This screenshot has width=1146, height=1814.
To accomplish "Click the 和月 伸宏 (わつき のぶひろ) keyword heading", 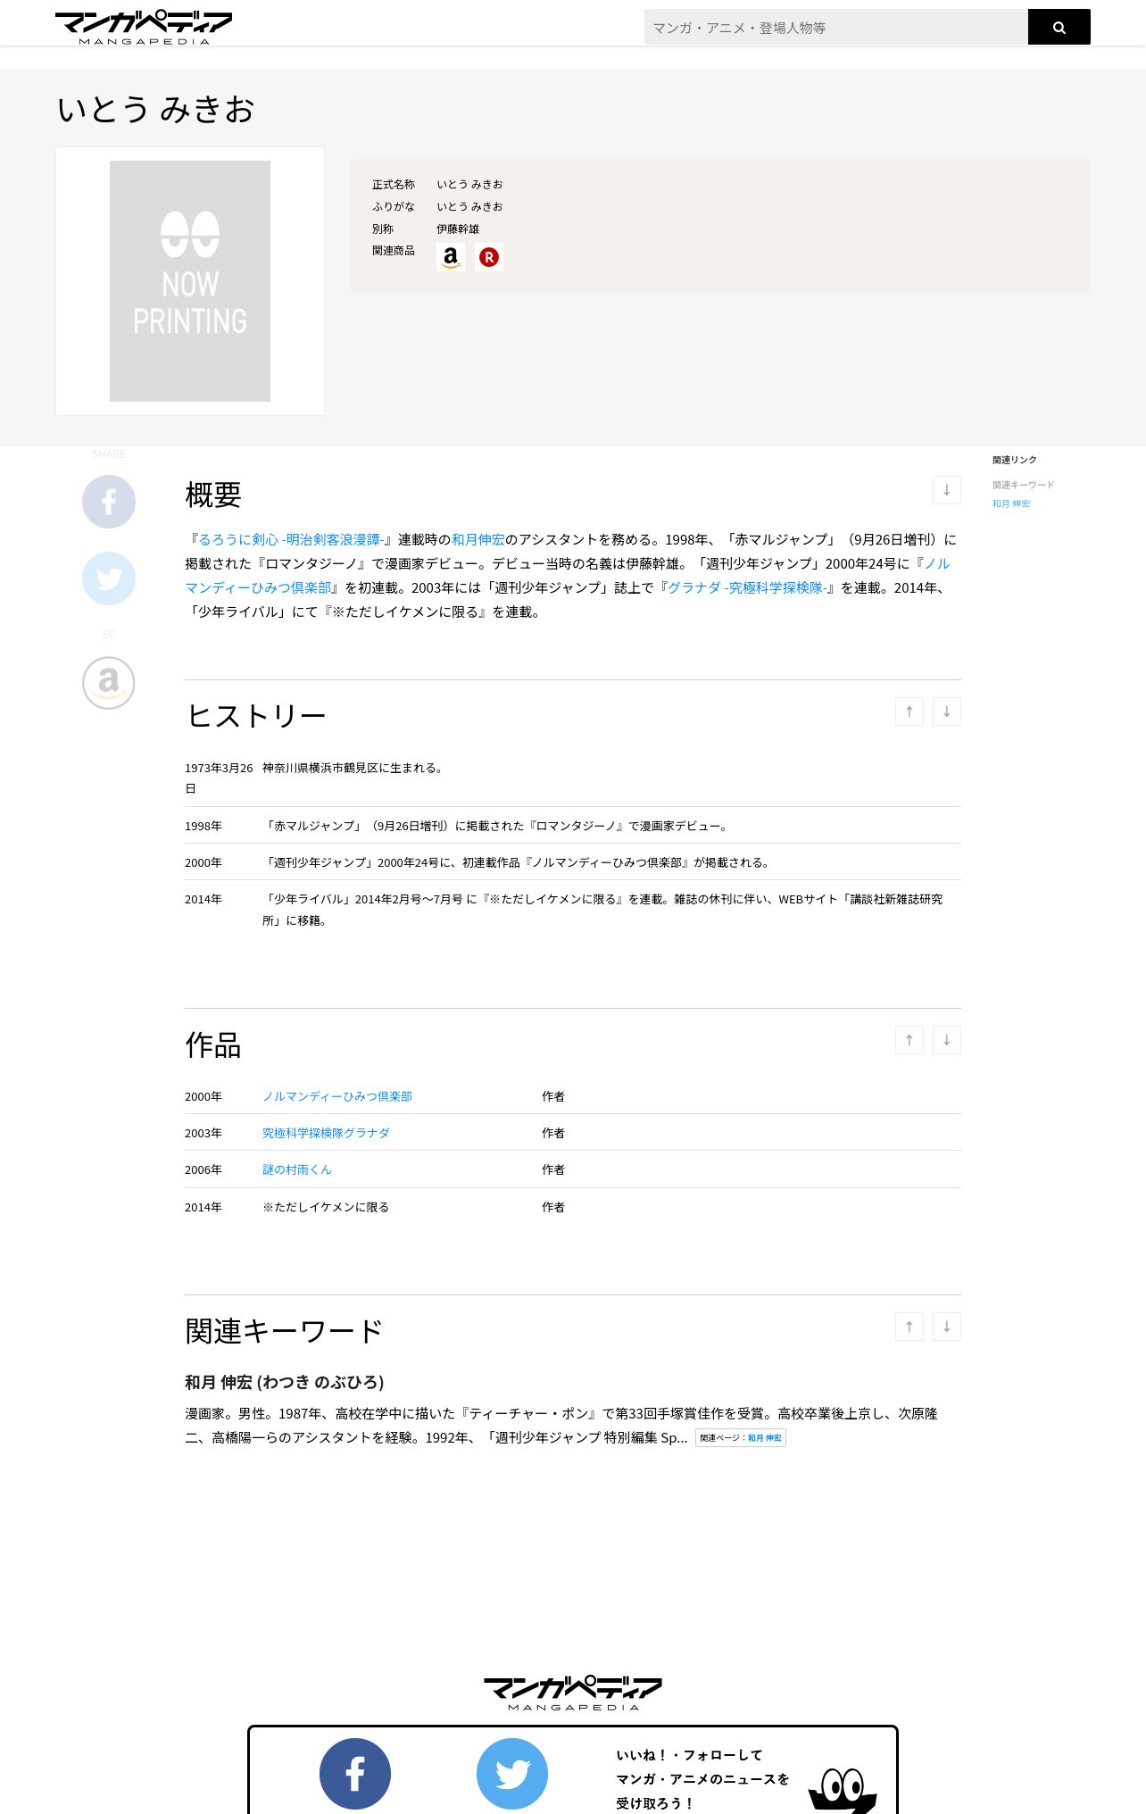I will pos(285,1382).
